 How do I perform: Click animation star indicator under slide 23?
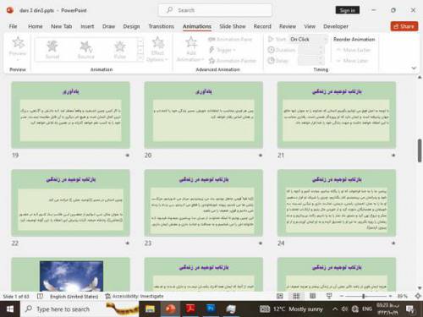[x=261, y=243]
